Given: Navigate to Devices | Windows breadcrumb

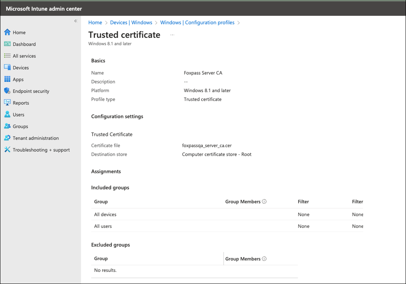Looking at the screenshot, I should (x=131, y=23).
